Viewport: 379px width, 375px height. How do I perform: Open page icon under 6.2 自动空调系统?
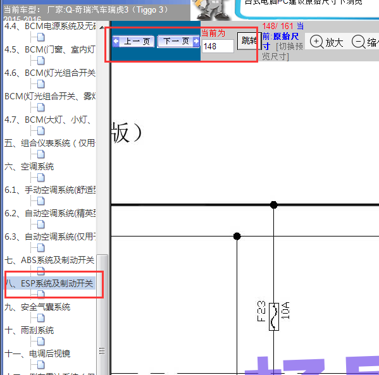point(41,224)
